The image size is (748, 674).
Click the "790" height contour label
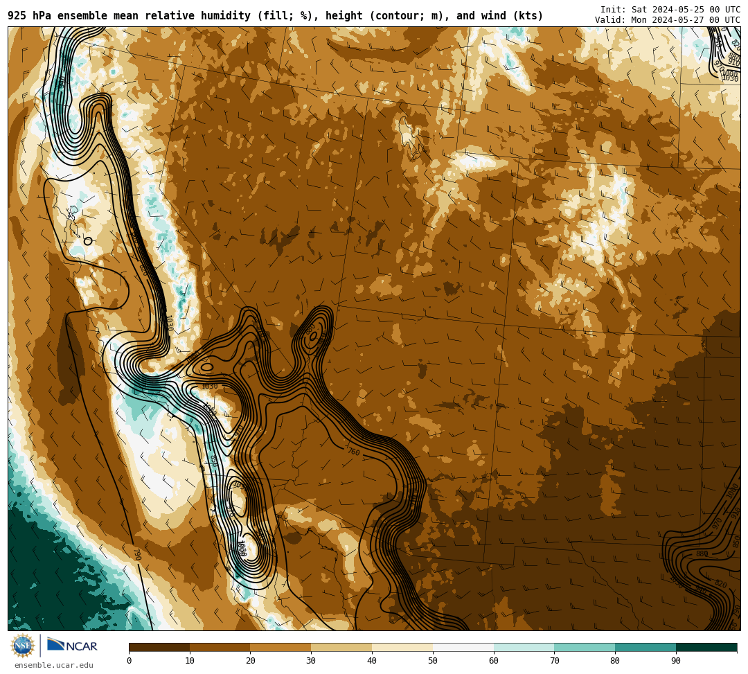[x=137, y=553]
